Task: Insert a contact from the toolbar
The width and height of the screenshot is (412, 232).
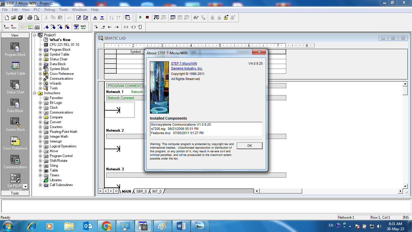Action: [x=126, y=27]
